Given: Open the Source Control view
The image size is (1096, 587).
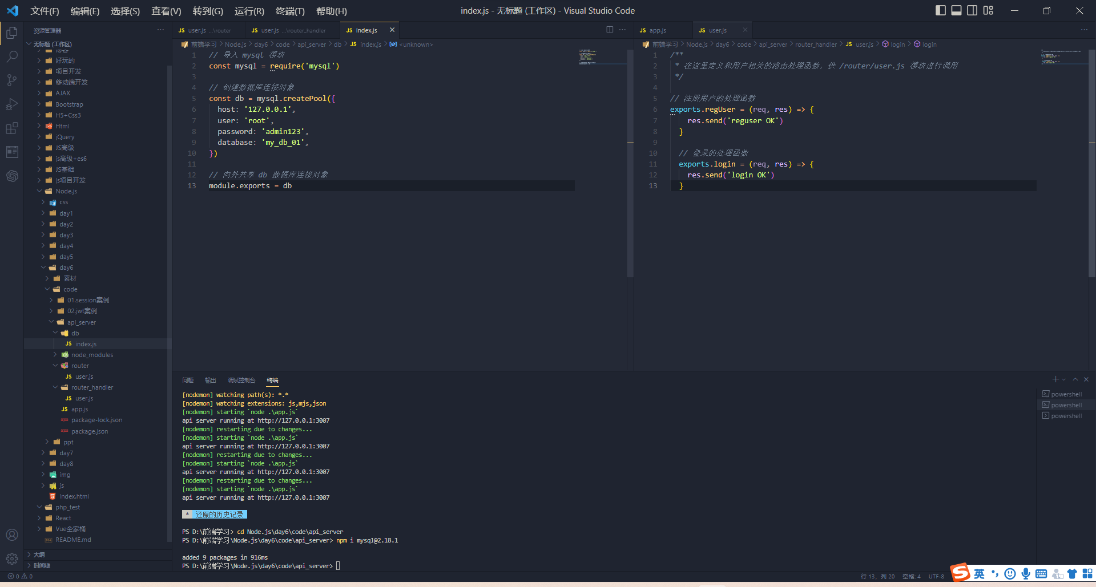Looking at the screenshot, I should pos(12,80).
